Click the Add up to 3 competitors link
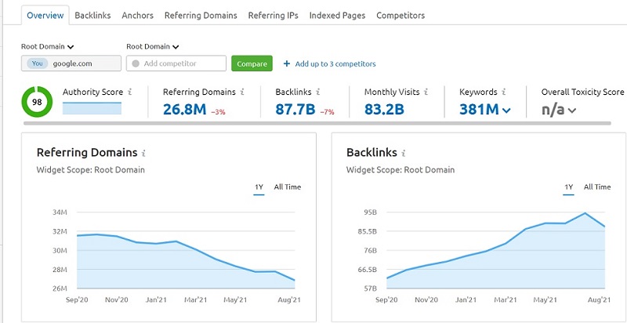Viewport: 627px width, 323px height. [335, 64]
